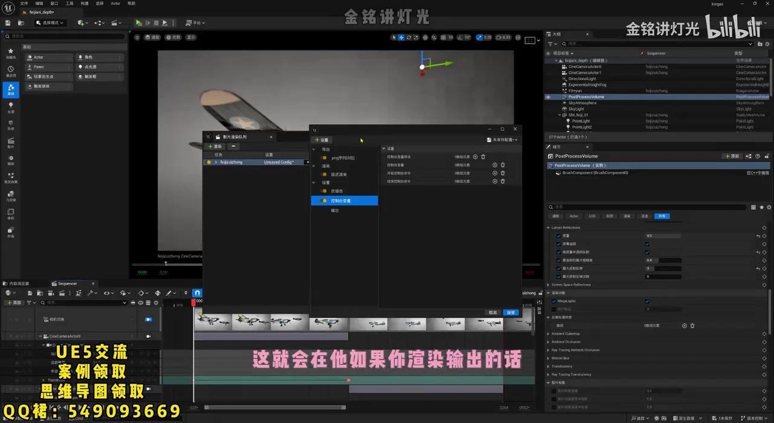Toggle the Anti-aliasing setting switch off
774x423 pixels.
click(324, 191)
